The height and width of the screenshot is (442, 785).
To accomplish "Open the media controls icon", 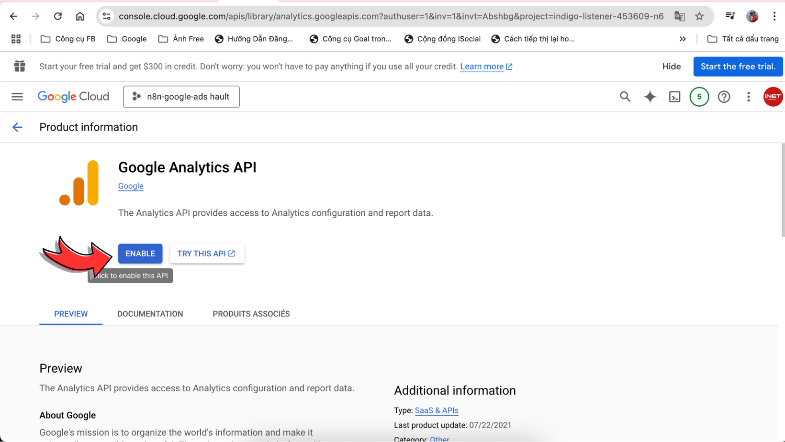I will (730, 16).
